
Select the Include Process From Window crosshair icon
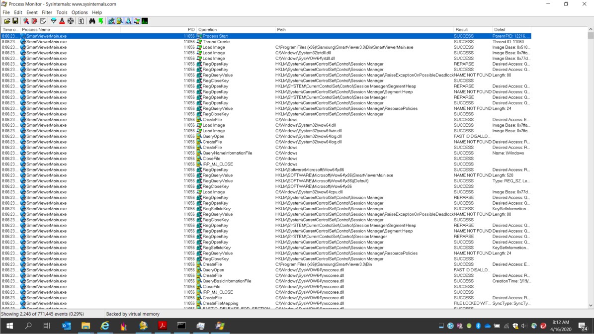[71, 21]
